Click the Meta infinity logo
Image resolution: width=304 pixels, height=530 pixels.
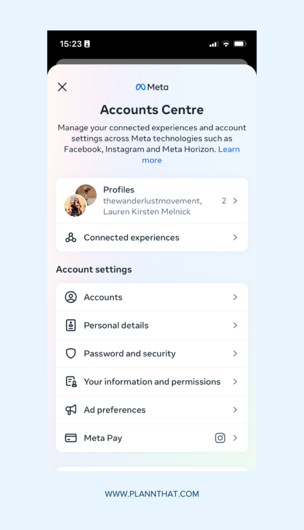[140, 86]
